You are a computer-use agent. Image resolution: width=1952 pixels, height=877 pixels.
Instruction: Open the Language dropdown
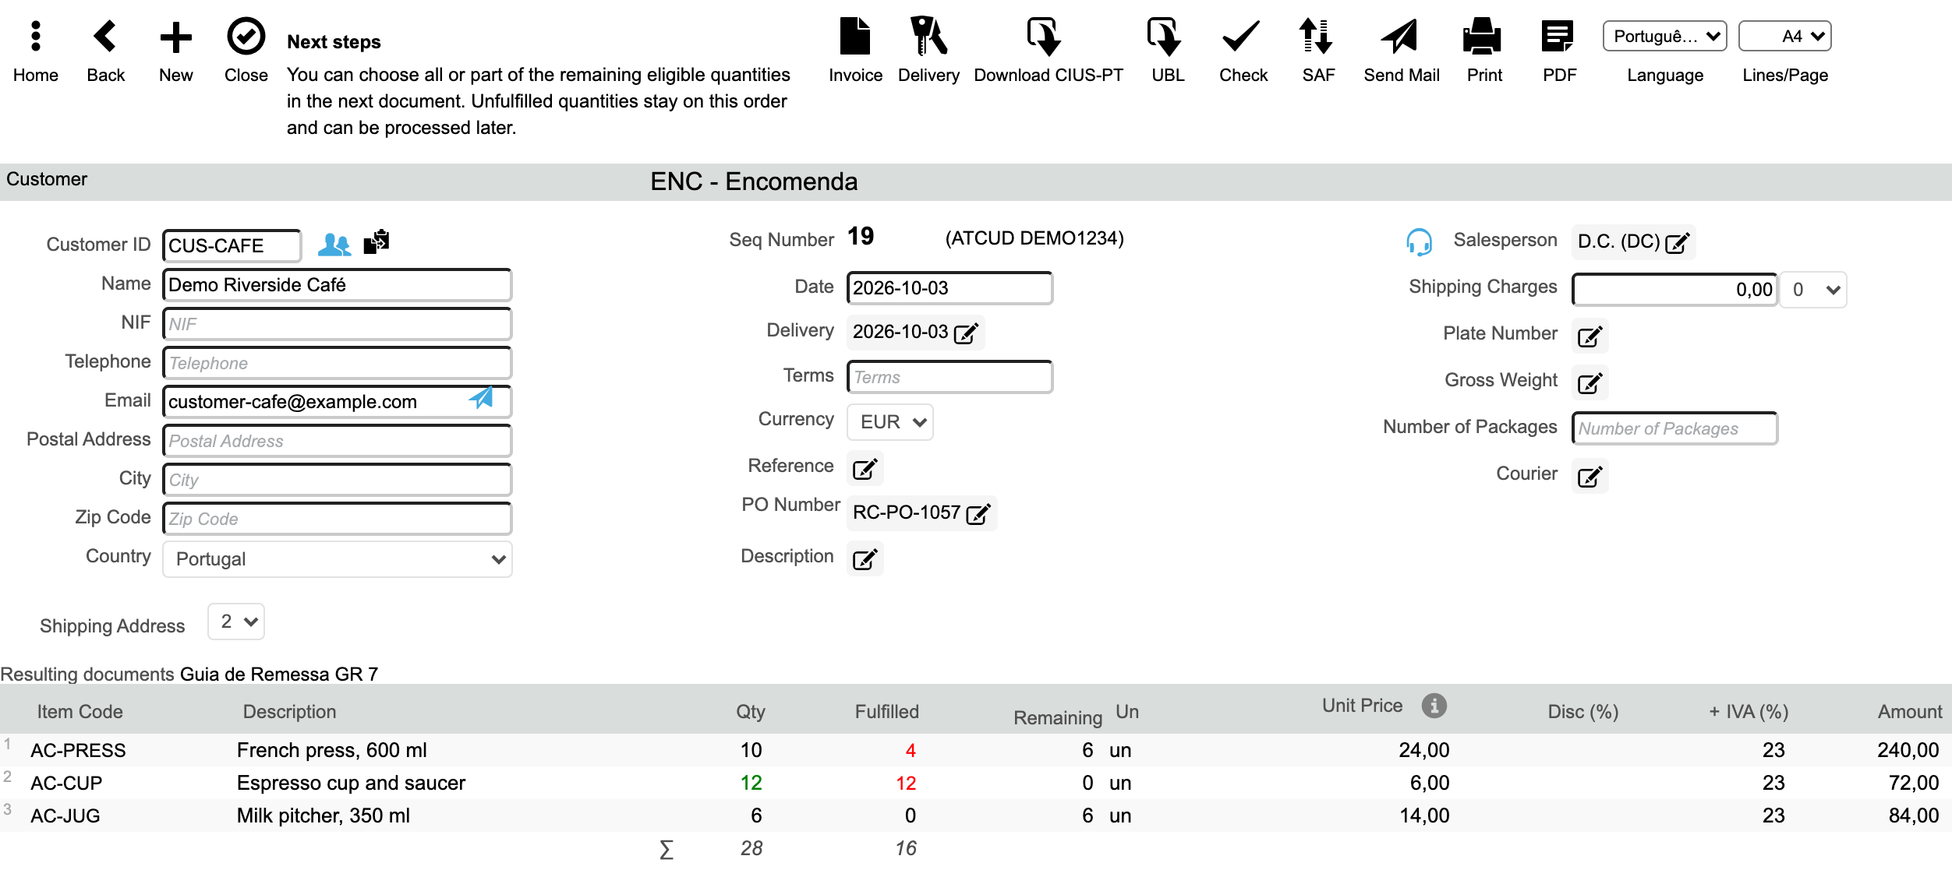click(1665, 37)
